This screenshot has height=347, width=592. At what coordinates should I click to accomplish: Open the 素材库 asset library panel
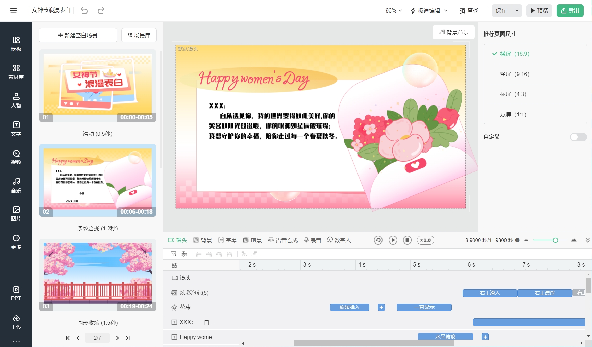(x=16, y=72)
